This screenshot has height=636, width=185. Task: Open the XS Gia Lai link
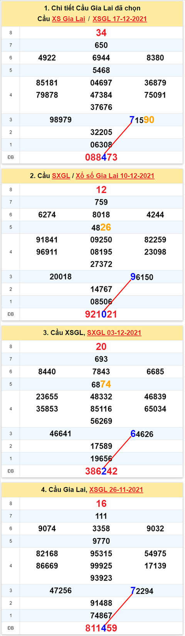click(69, 19)
